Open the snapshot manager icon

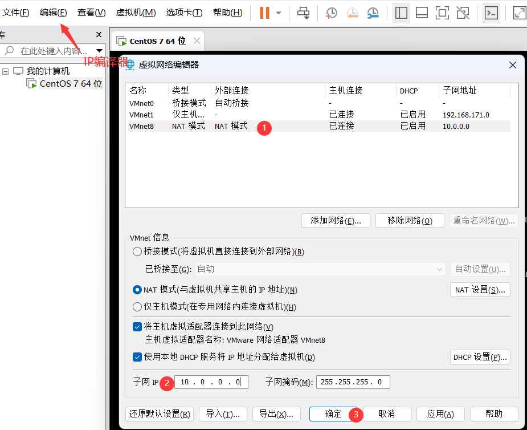[x=373, y=13]
